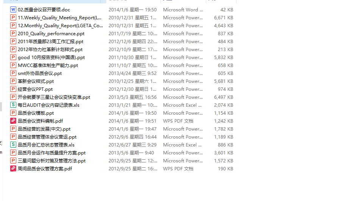Click the PowerPoint icon for MWCC基准体制生产能力.ppt

coord(13,65)
